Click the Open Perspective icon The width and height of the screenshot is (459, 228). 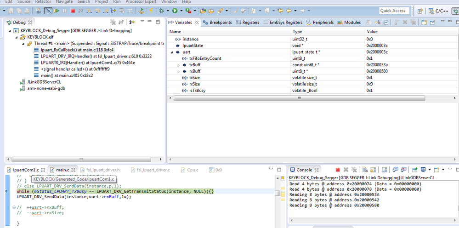pos(420,11)
